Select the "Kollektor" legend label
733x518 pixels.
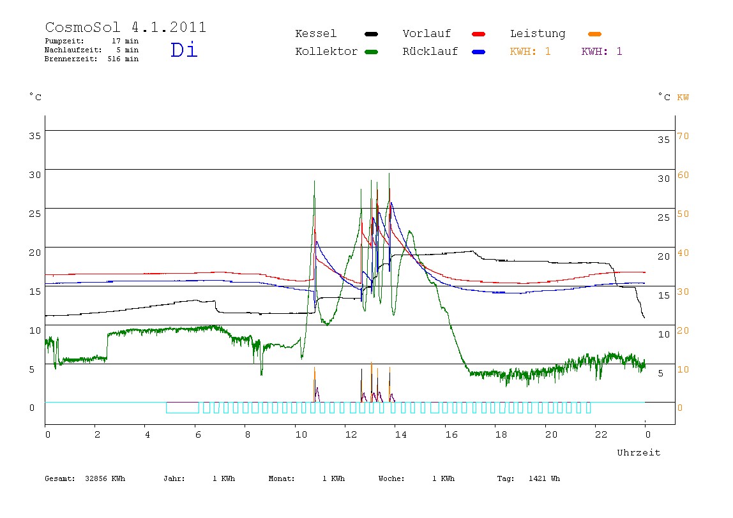point(326,52)
